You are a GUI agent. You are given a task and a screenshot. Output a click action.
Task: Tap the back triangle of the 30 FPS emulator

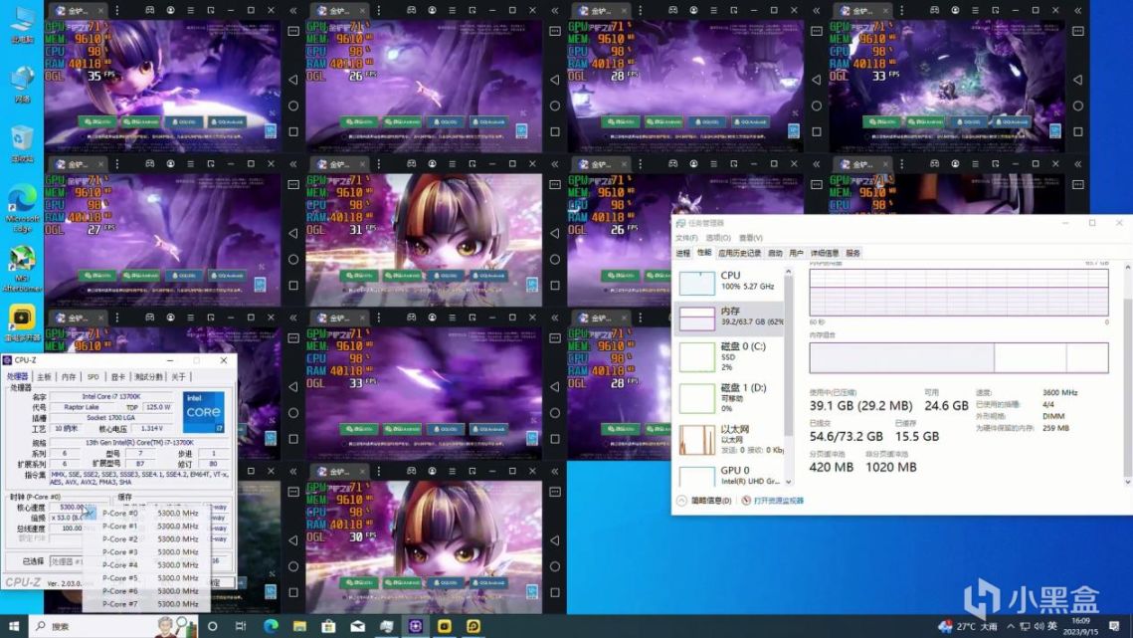[x=555, y=539]
